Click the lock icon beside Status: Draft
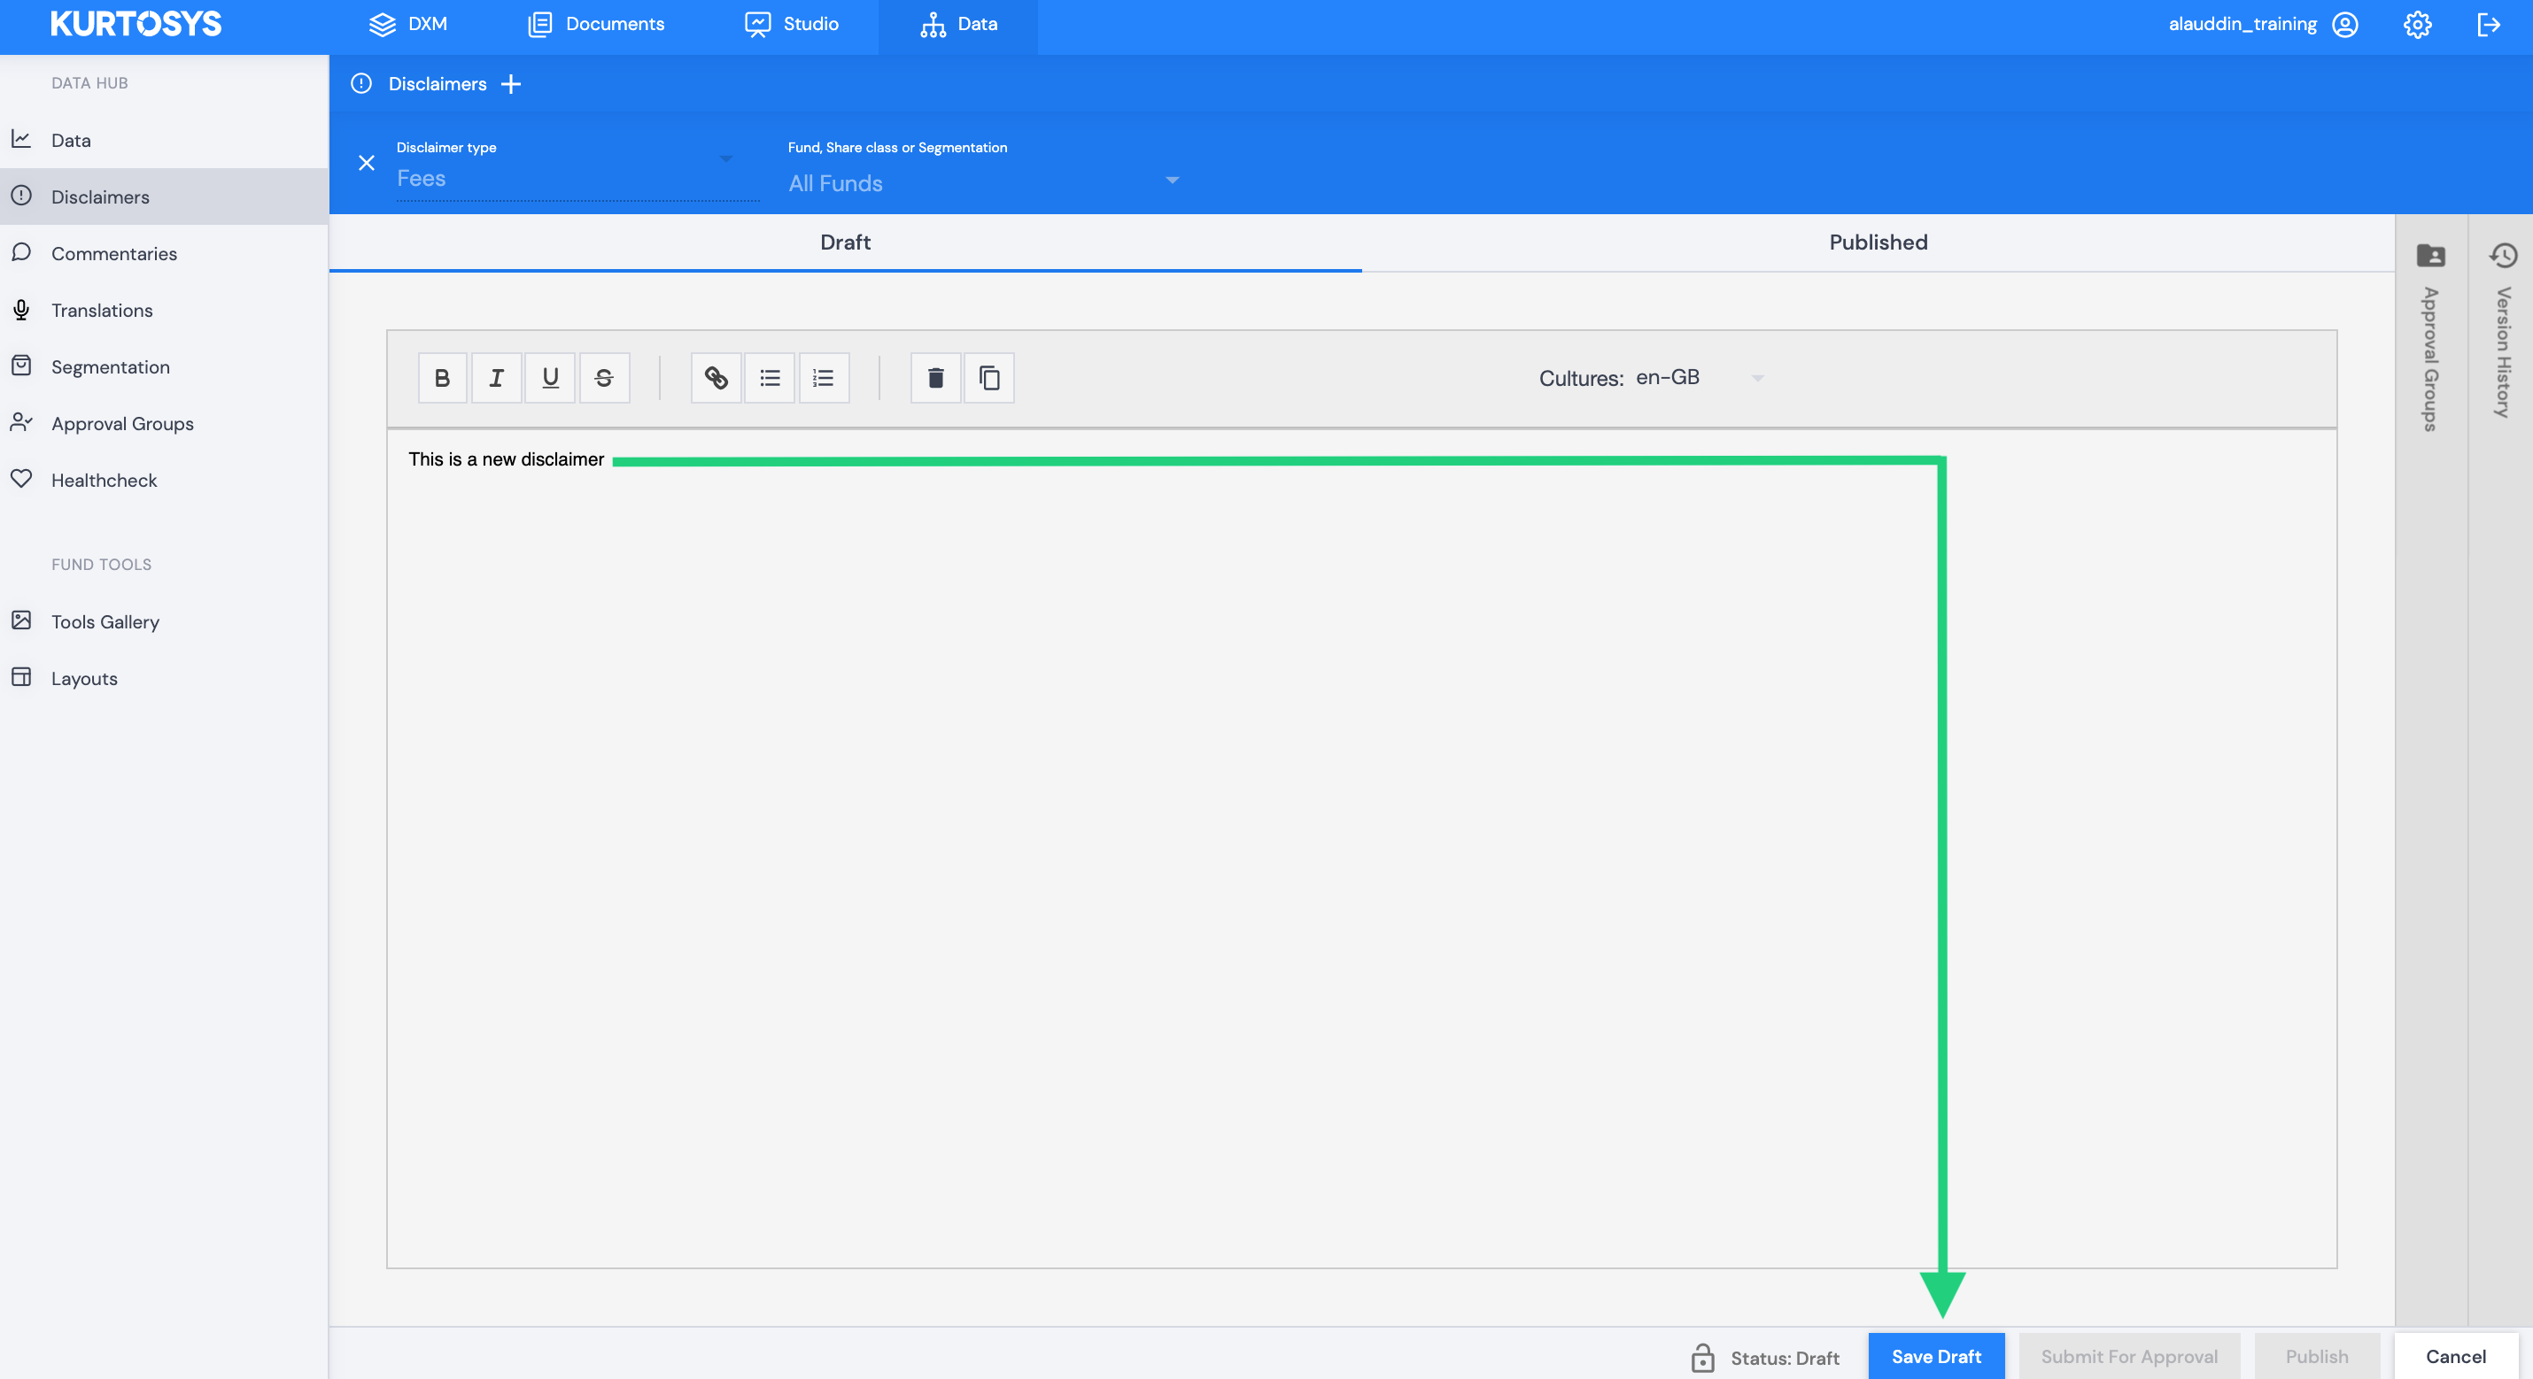Screen dimensions: 2533x1379 (1703, 1358)
